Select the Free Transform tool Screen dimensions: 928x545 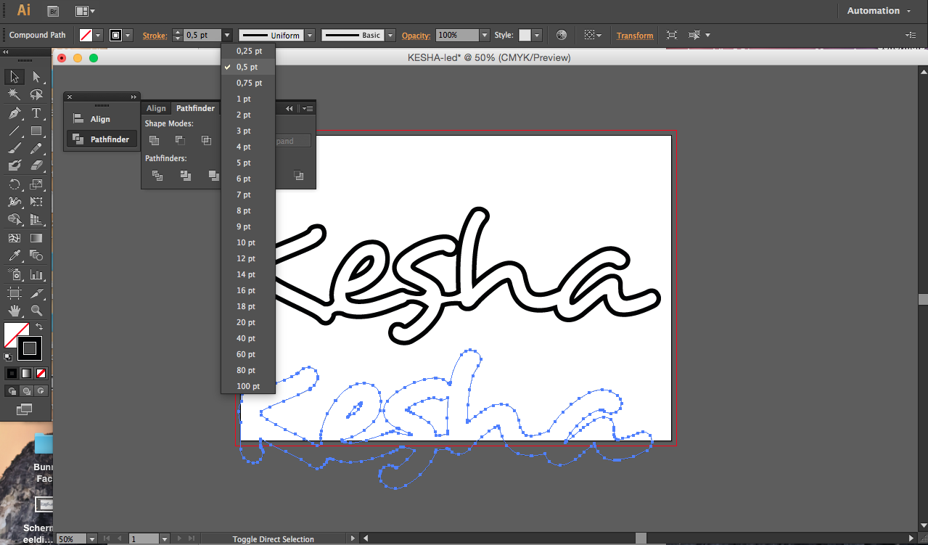coord(36,202)
